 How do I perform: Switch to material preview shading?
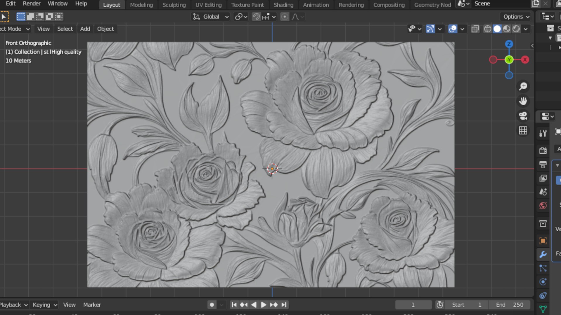point(507,29)
